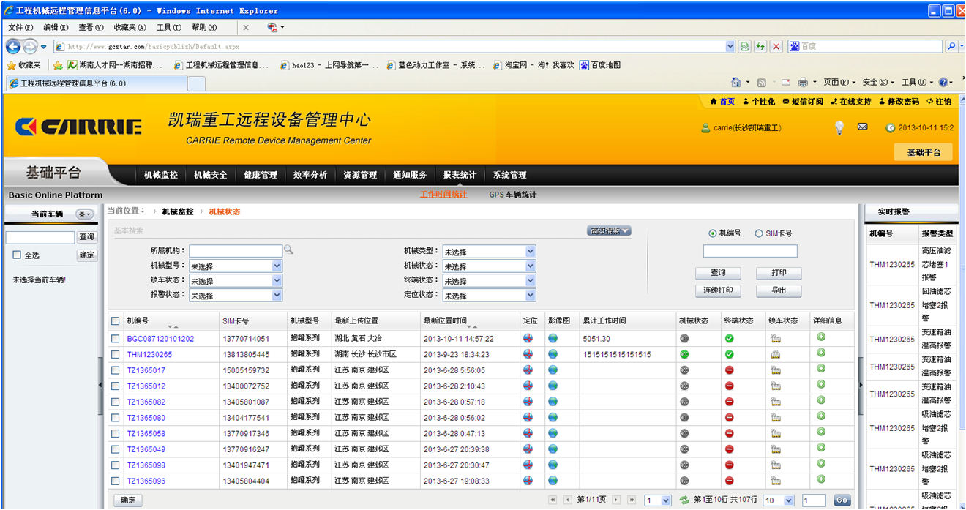Click the magnifier icon beside 所属机构 field
The height and width of the screenshot is (510, 966).
point(288,250)
